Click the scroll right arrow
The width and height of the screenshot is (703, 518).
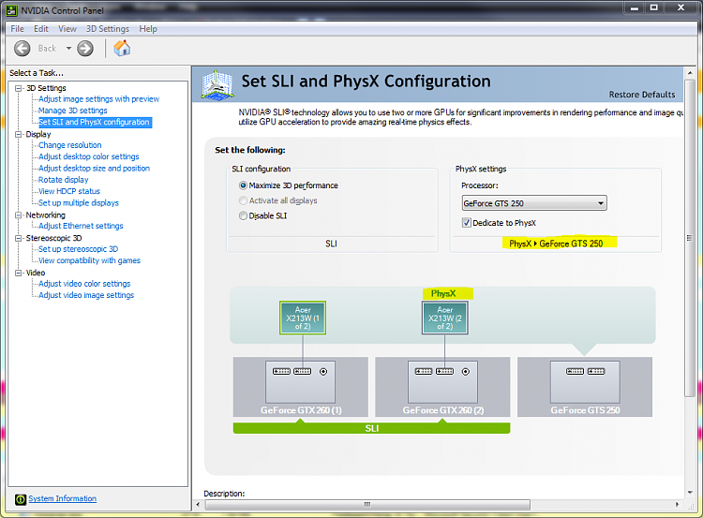(x=678, y=505)
